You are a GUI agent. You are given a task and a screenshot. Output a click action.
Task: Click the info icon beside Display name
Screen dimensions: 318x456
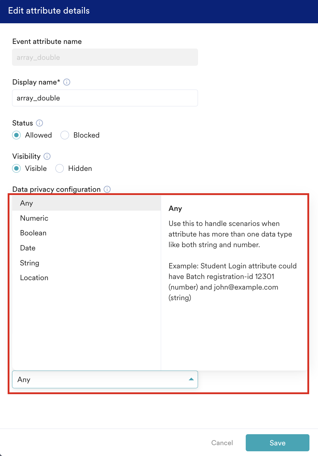click(67, 82)
